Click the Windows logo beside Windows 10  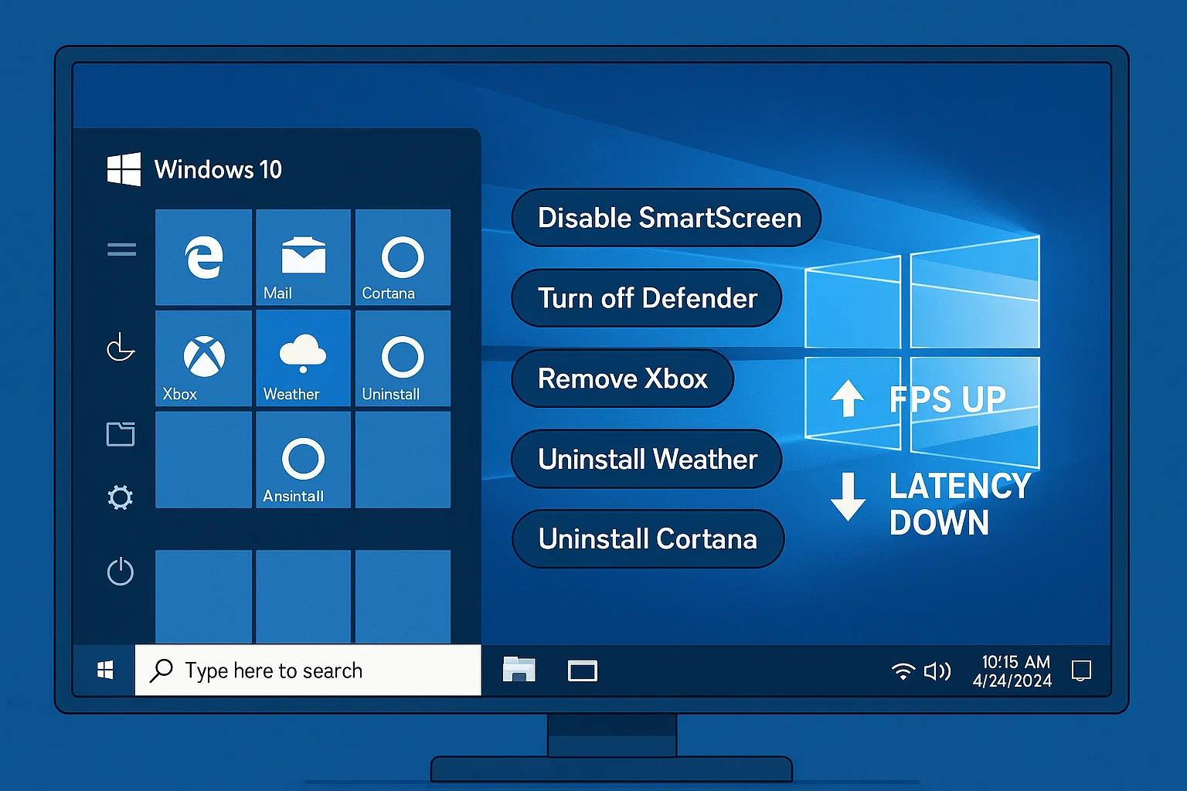(124, 169)
